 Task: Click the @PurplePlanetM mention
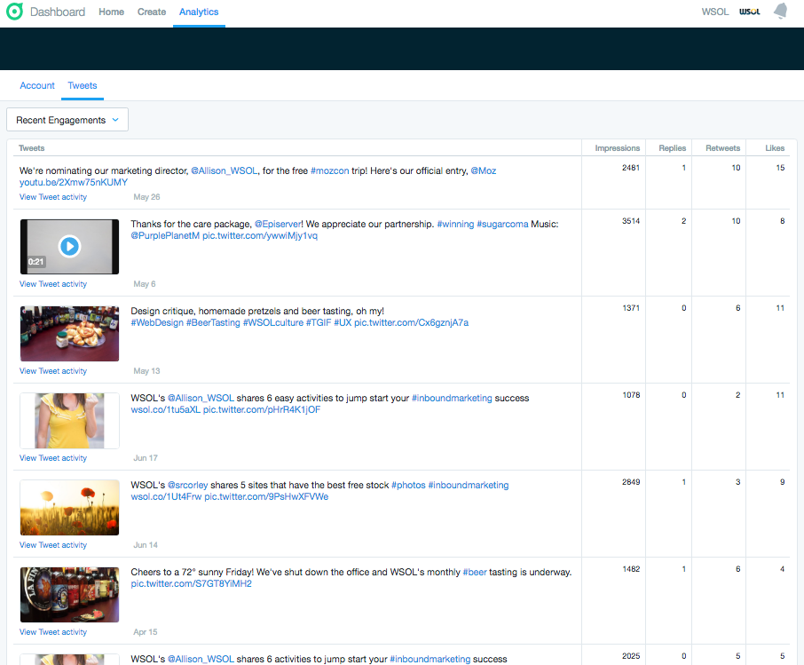[165, 236]
